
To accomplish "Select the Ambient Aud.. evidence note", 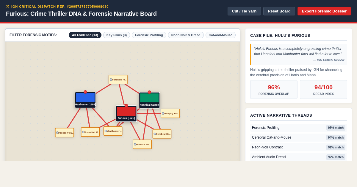I will [x=142, y=144].
